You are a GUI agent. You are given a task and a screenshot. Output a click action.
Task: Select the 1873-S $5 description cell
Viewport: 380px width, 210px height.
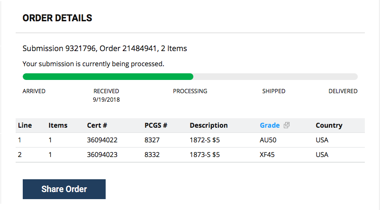tap(205, 155)
